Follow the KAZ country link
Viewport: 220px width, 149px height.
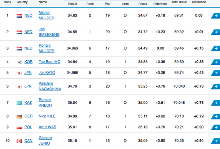28,103
